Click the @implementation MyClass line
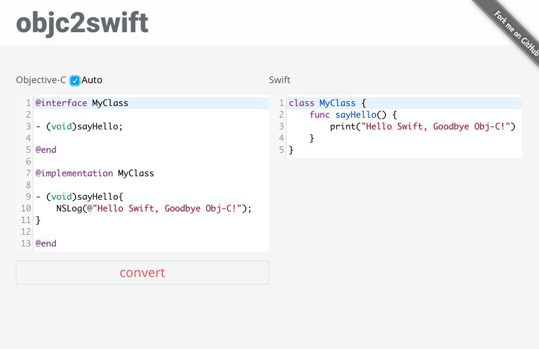539x349 pixels. click(x=95, y=173)
